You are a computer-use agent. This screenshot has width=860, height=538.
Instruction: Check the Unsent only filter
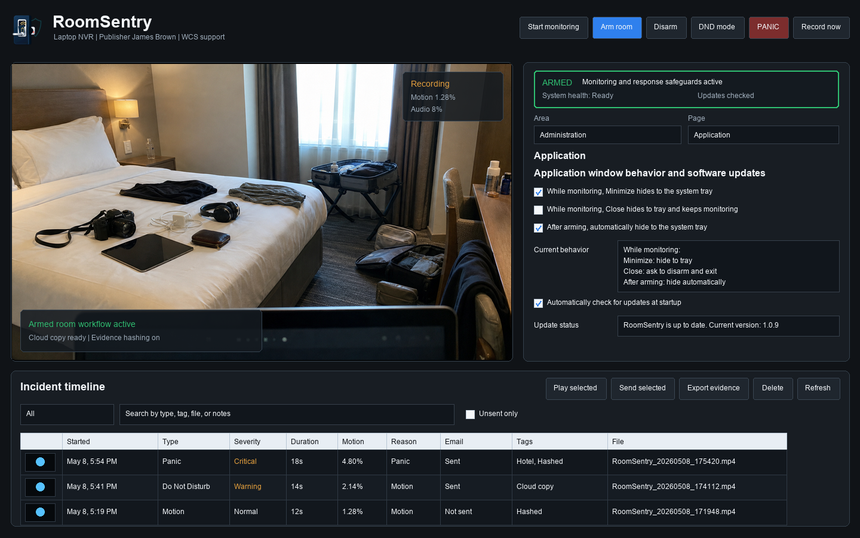tap(470, 414)
